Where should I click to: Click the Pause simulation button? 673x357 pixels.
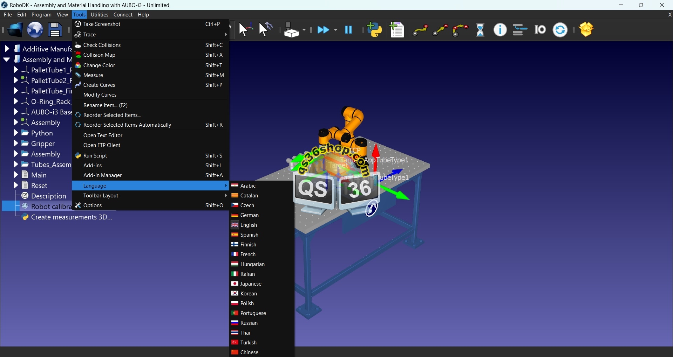coord(349,30)
